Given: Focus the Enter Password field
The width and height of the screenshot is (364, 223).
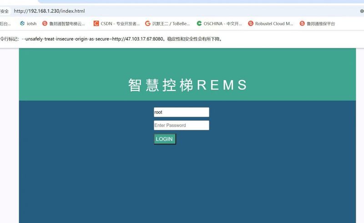Looking at the screenshot, I should 181,125.
